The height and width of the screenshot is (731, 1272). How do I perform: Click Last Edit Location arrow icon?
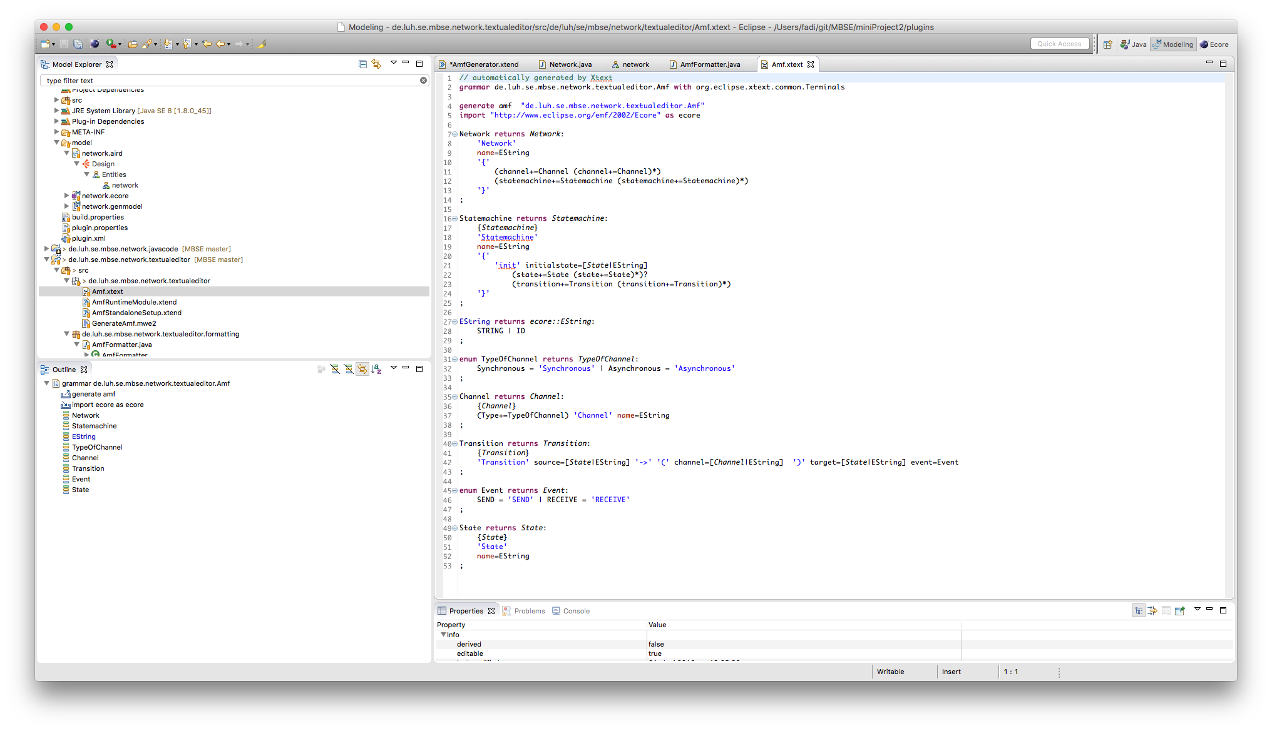click(206, 44)
